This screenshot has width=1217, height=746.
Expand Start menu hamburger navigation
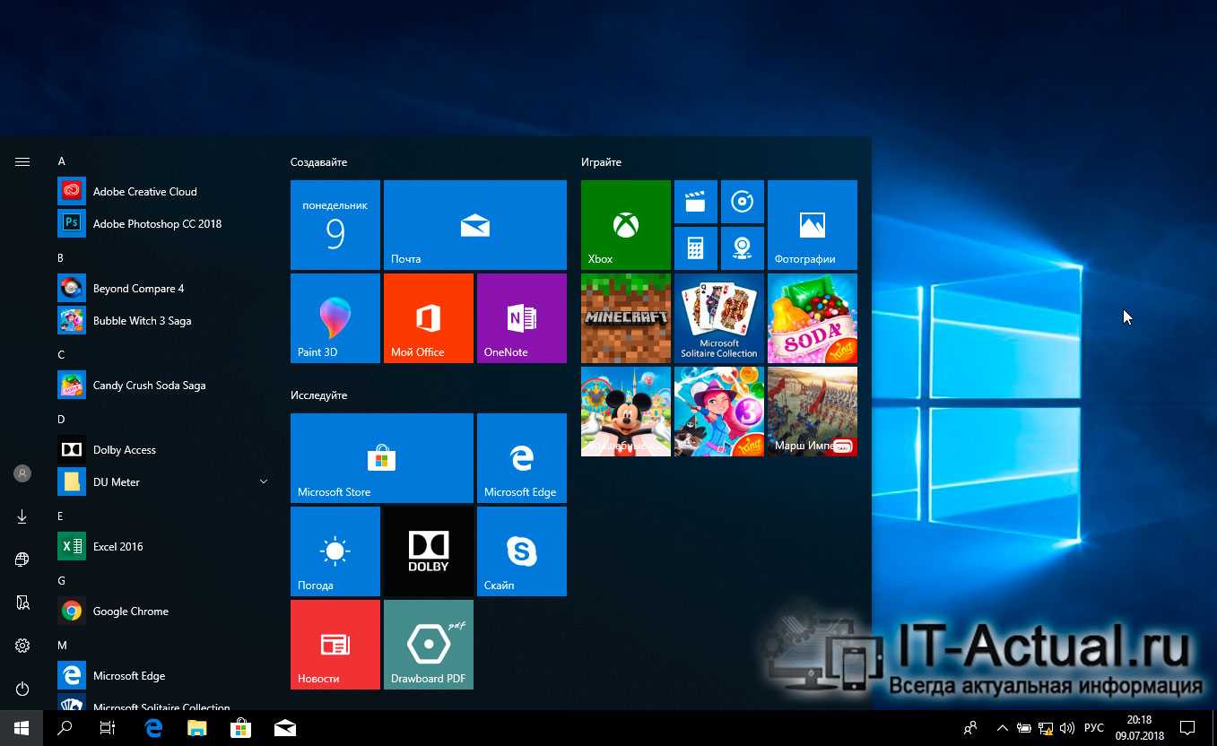coord(22,162)
